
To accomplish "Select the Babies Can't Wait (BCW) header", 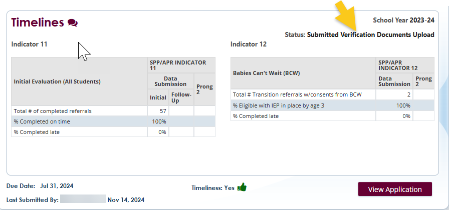I will [267, 73].
